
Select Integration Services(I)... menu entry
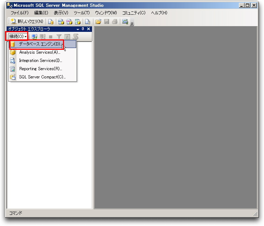point(43,61)
